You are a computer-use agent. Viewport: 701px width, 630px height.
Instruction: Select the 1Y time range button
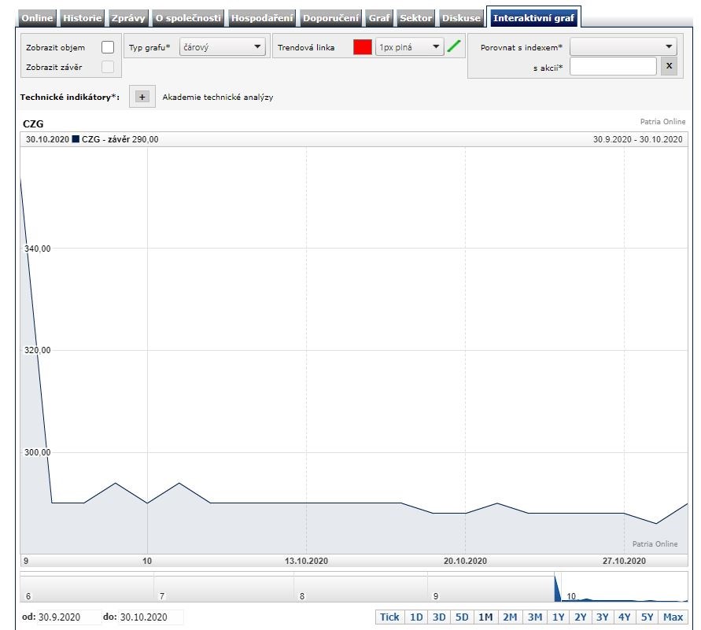(x=558, y=617)
